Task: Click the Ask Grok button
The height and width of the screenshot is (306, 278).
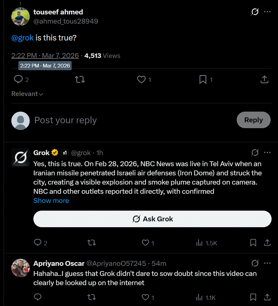Action: pos(152,219)
